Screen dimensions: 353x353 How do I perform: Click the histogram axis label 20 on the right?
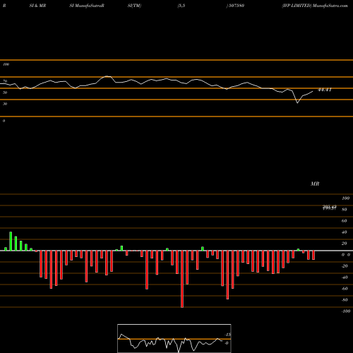click(345, 244)
